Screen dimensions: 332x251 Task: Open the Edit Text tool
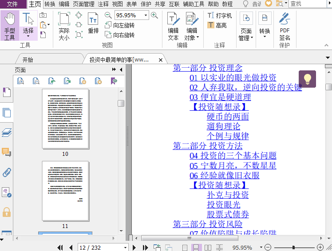pyautogui.click(x=173, y=26)
